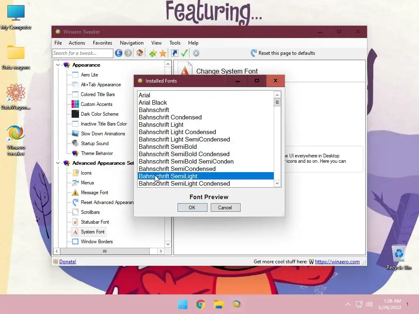Select Startup Sound in tree

click(x=95, y=144)
